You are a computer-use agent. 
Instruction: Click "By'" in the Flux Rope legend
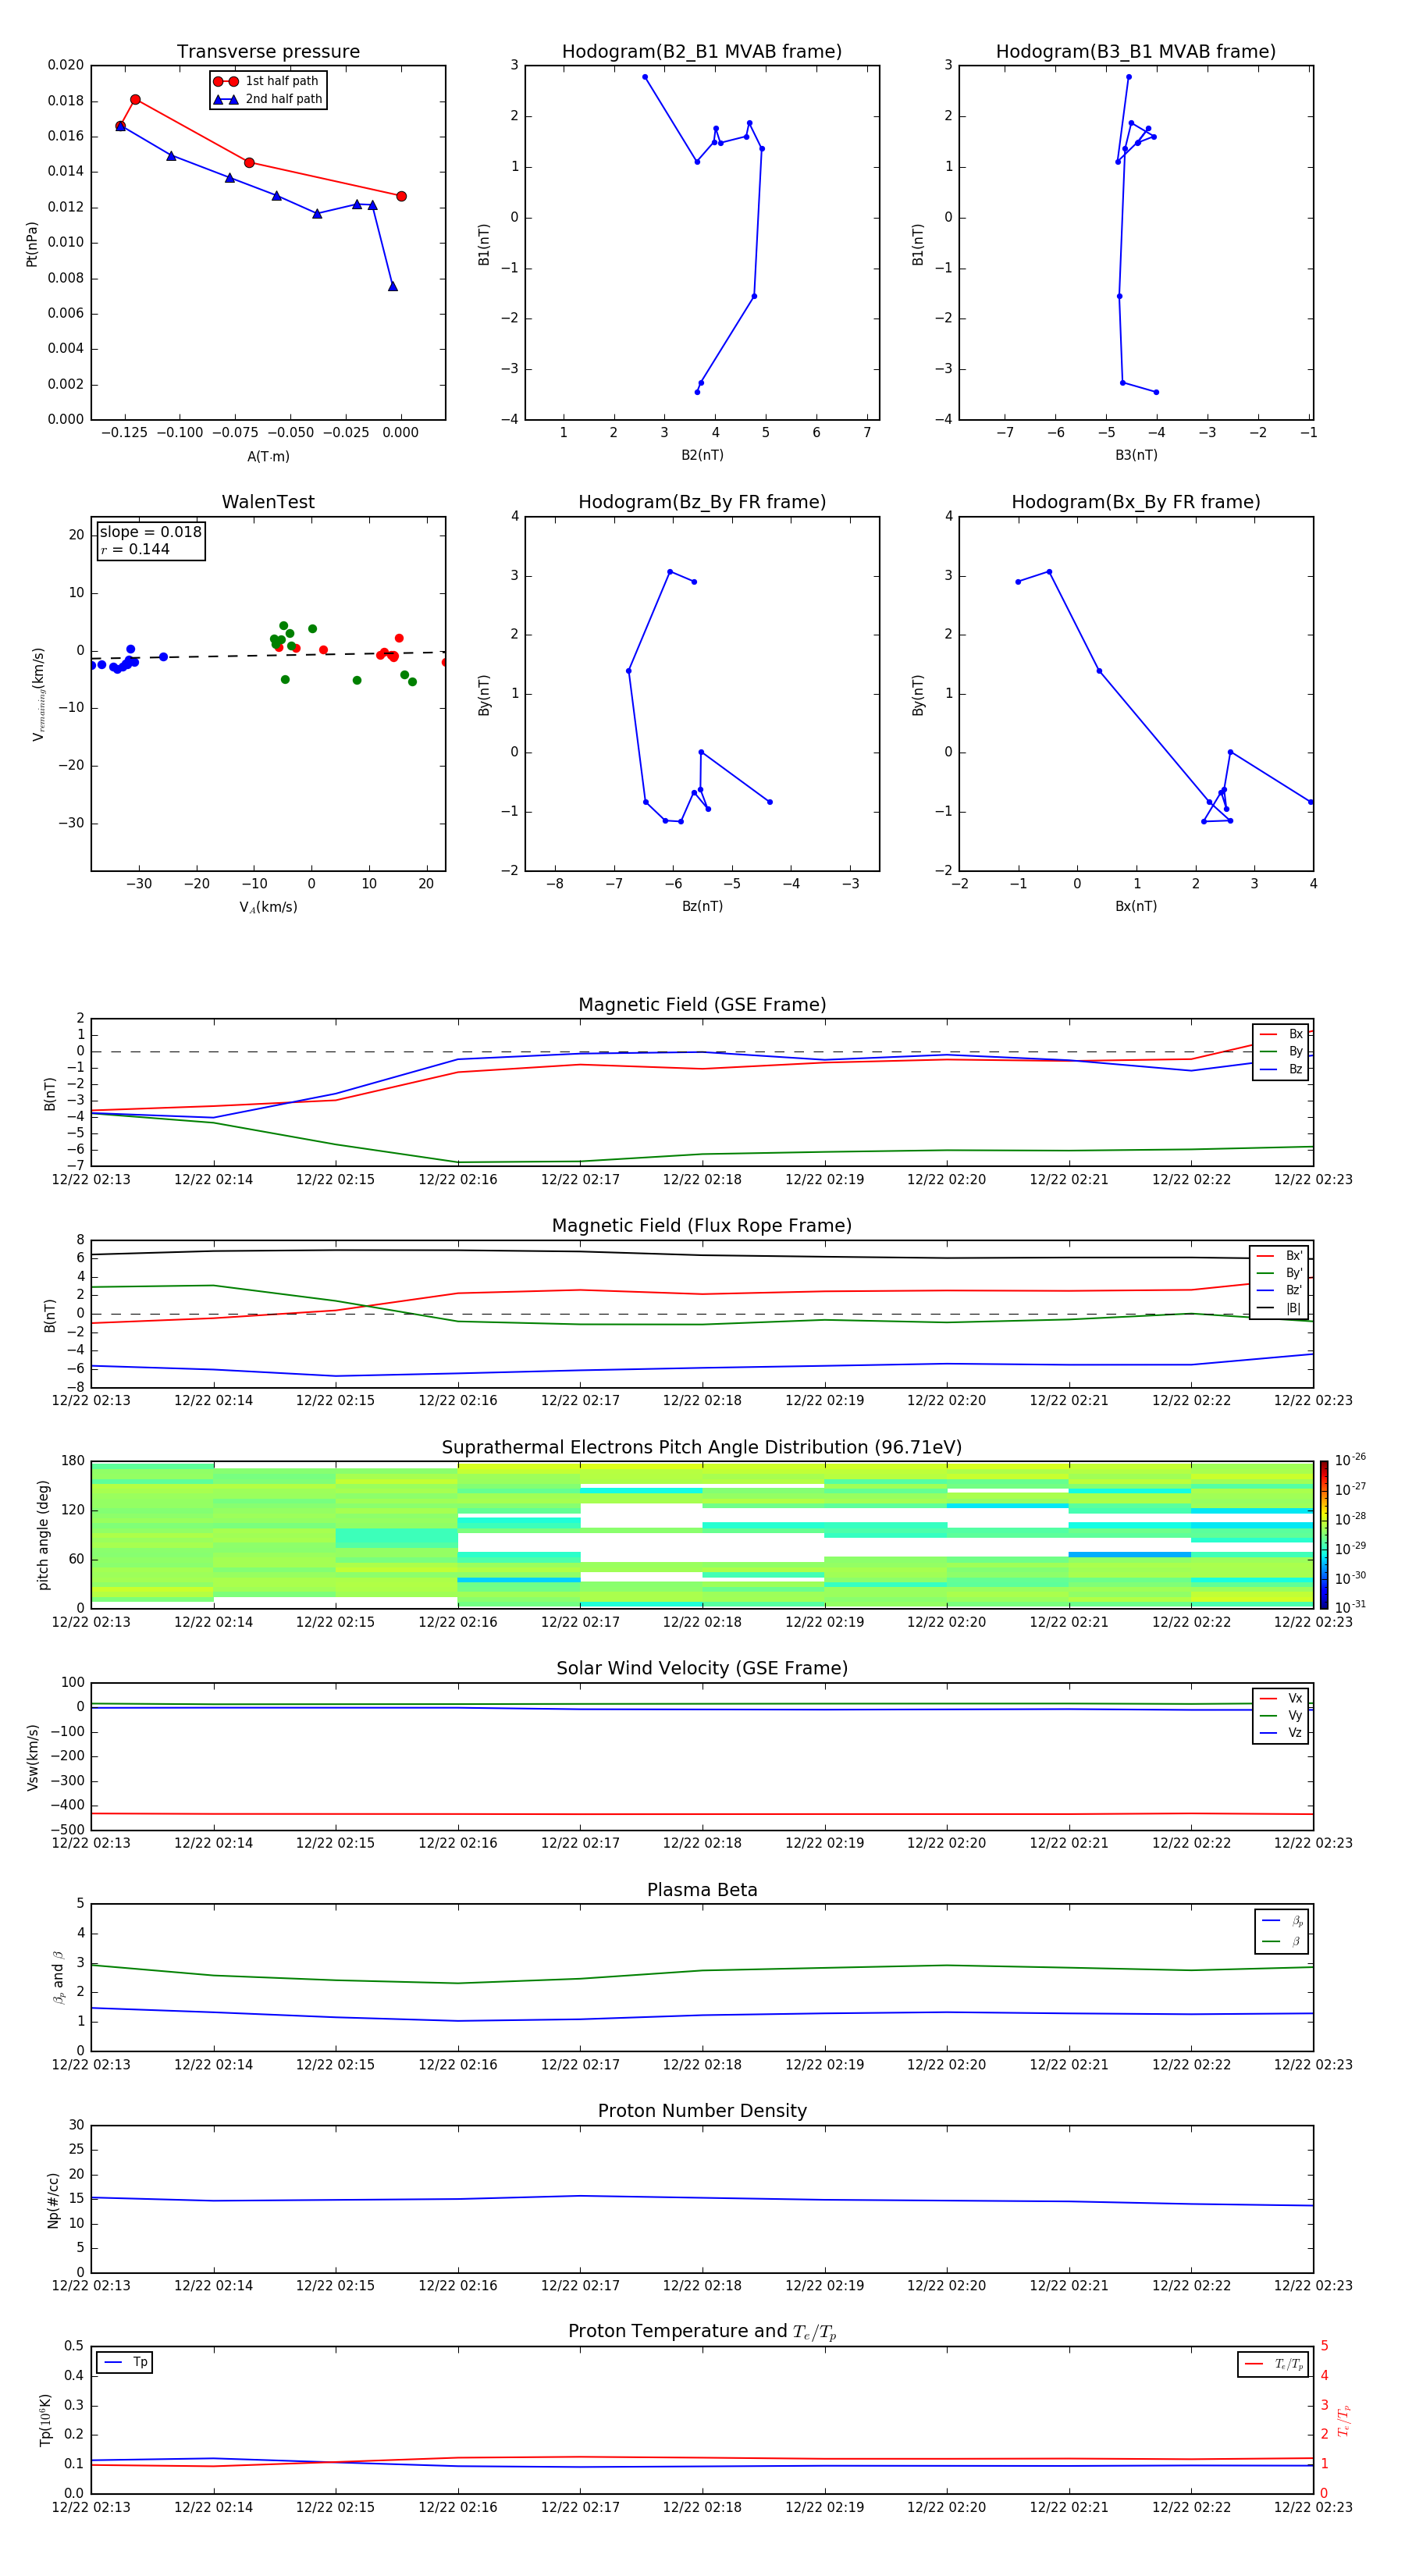pyautogui.click(x=1294, y=1273)
